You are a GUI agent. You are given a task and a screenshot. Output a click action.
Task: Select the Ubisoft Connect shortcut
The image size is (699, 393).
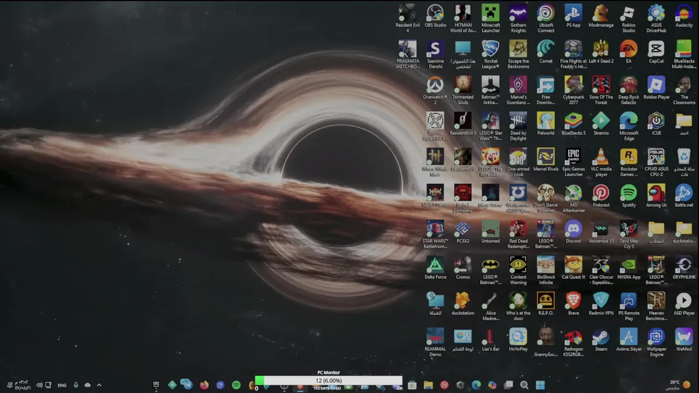[x=546, y=18]
